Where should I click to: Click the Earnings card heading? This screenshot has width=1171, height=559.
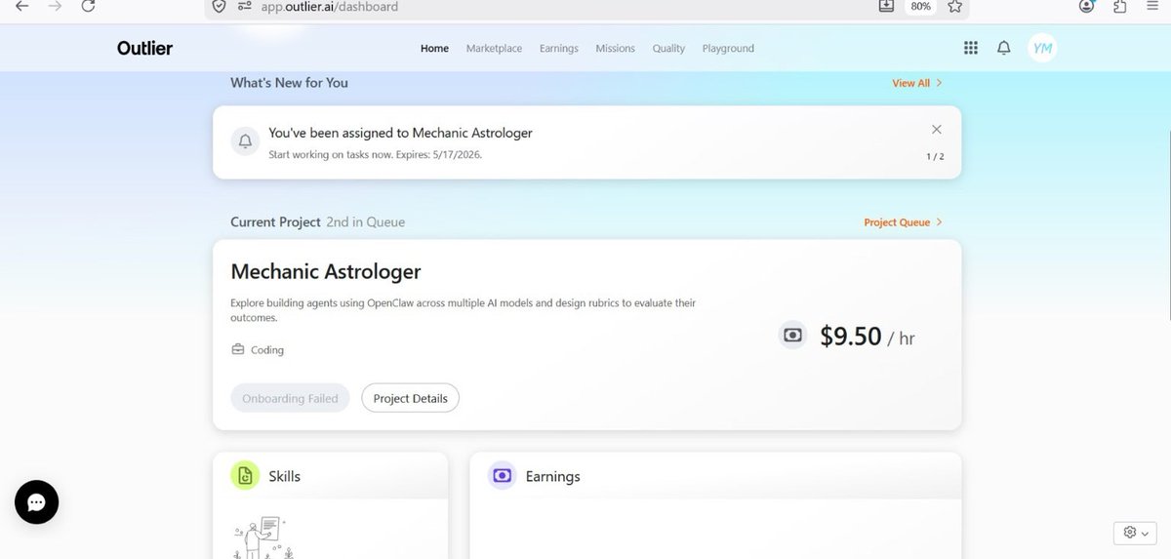point(553,476)
